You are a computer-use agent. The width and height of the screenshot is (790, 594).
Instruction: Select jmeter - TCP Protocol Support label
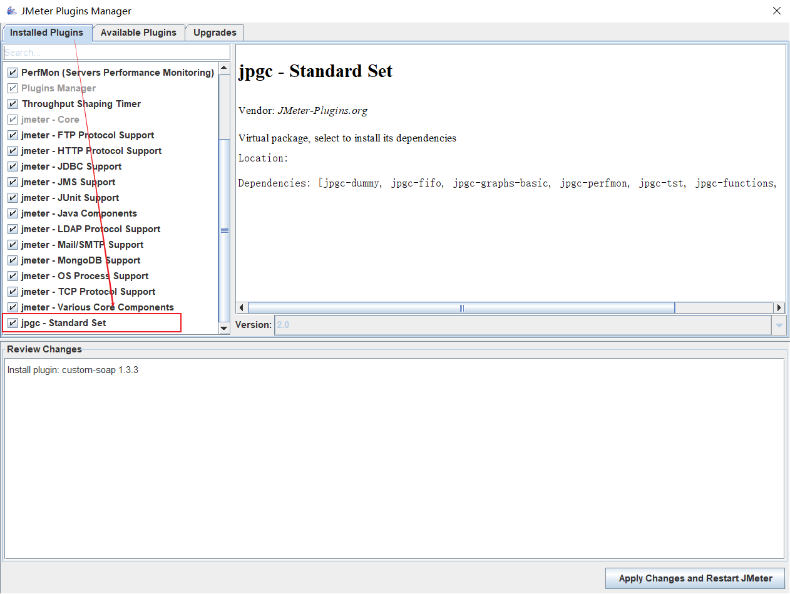[88, 292]
